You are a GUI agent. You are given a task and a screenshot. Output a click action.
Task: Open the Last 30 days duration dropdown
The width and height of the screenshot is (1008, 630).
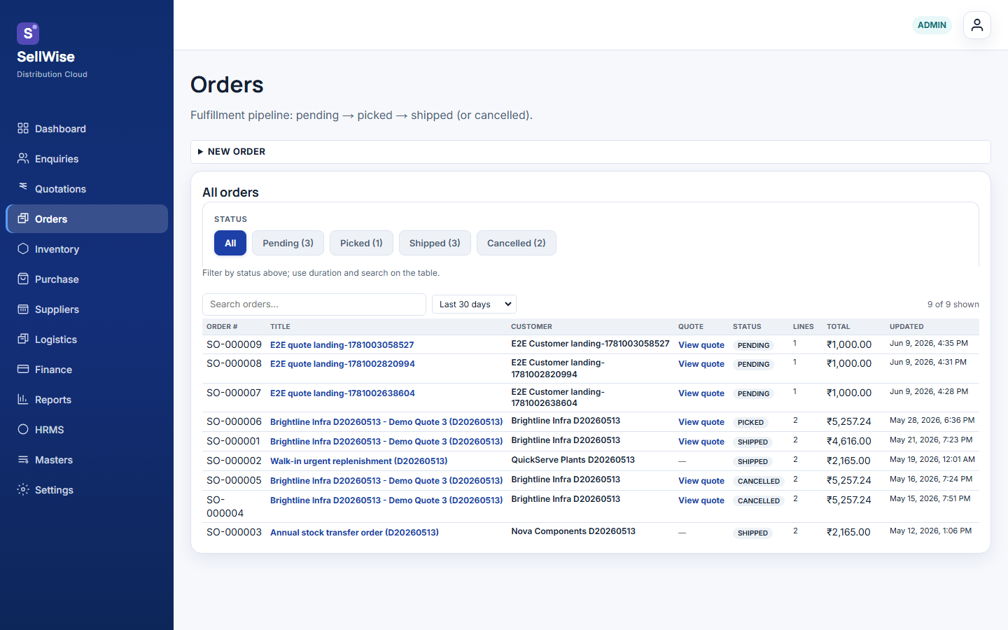coord(474,304)
